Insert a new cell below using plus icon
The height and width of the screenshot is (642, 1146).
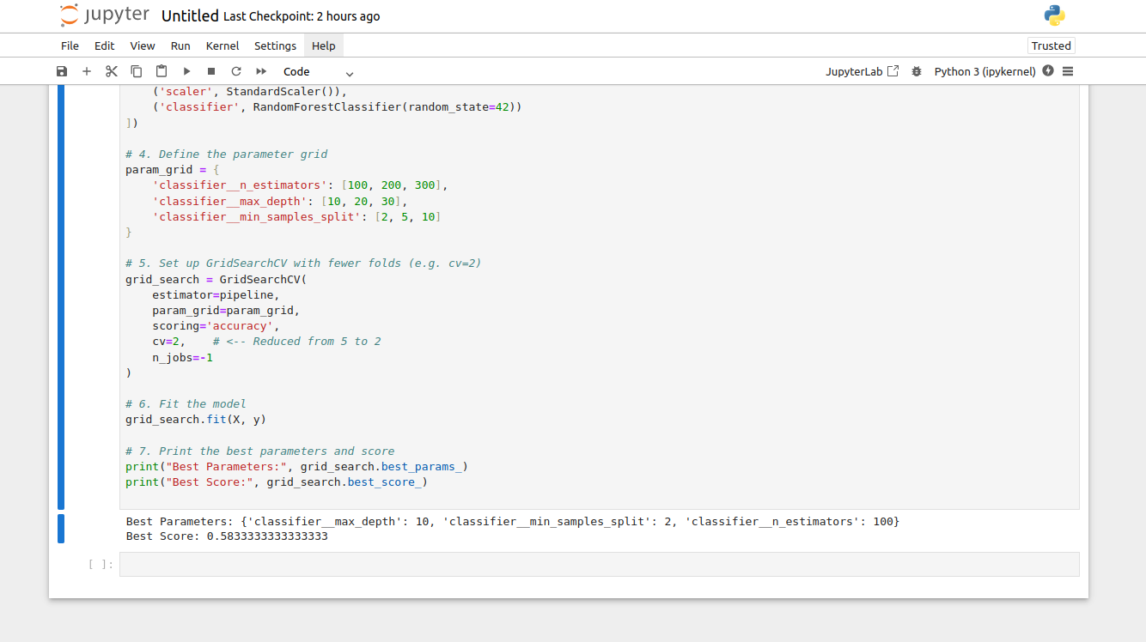87,71
